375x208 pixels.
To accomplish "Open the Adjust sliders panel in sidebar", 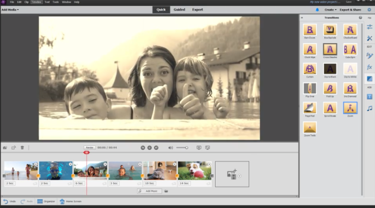I will coord(369,27).
